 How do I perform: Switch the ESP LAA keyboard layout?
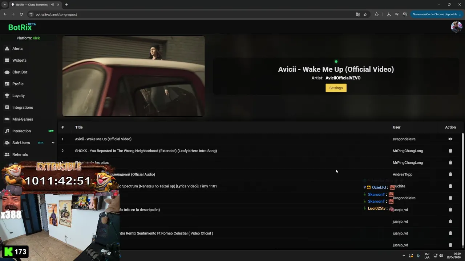click(427, 256)
